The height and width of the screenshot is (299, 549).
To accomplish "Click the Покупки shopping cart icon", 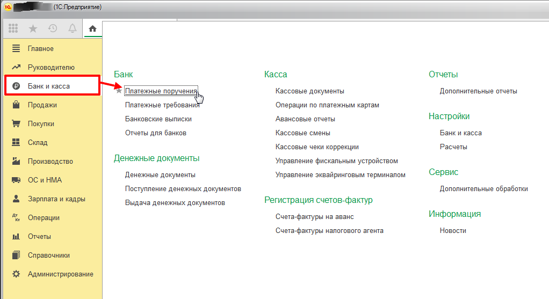I will [16, 123].
